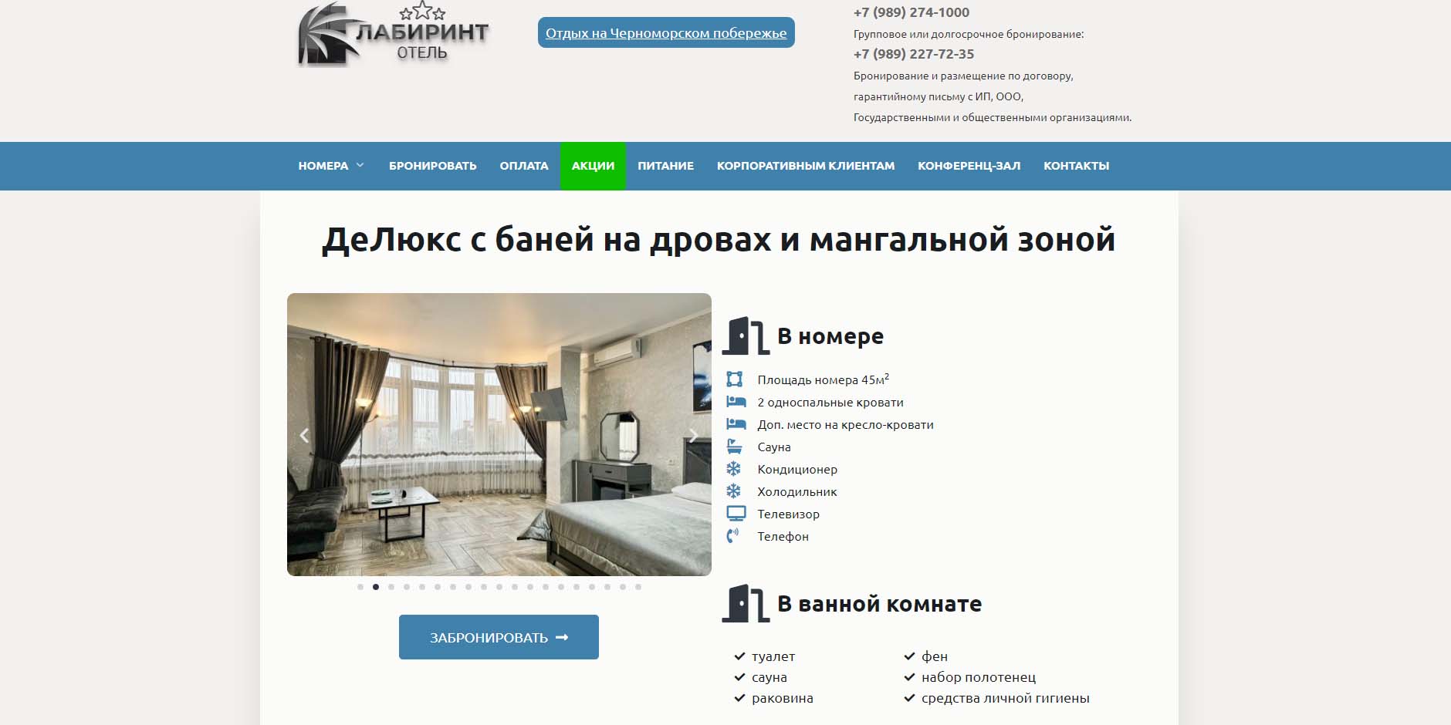Open the АКЦИИ menu item
Screen dimensions: 1451x725
[593, 166]
